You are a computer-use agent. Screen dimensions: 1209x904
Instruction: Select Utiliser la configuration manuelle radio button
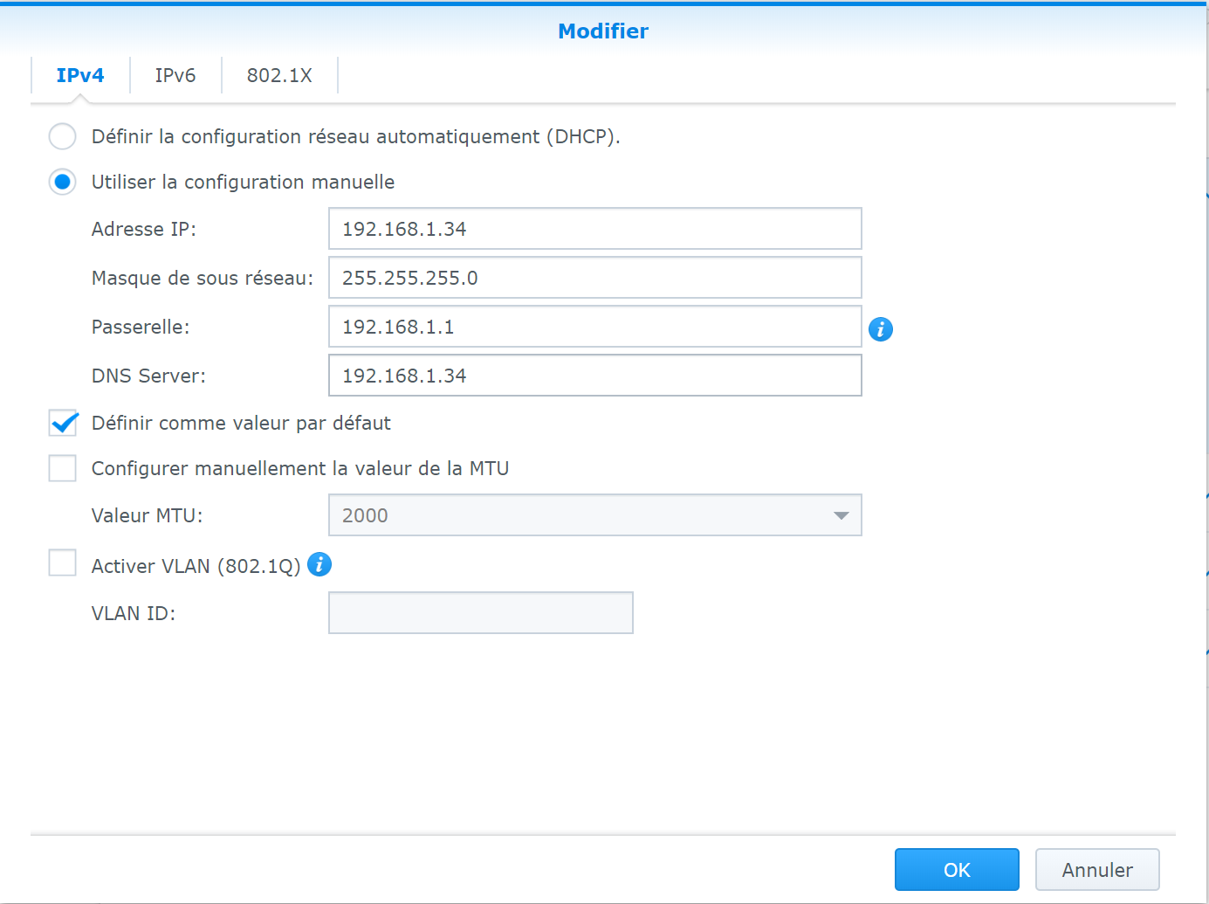coord(62,182)
